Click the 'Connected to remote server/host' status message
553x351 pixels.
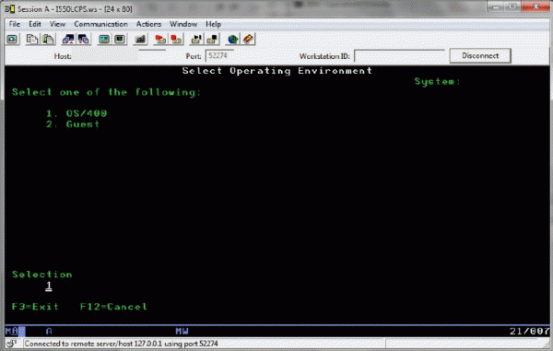pyautogui.click(x=121, y=344)
